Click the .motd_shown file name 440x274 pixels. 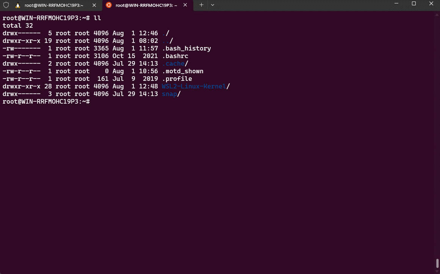pyautogui.click(x=182, y=71)
